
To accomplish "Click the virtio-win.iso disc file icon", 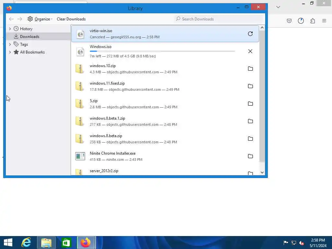I will (x=80, y=34).
